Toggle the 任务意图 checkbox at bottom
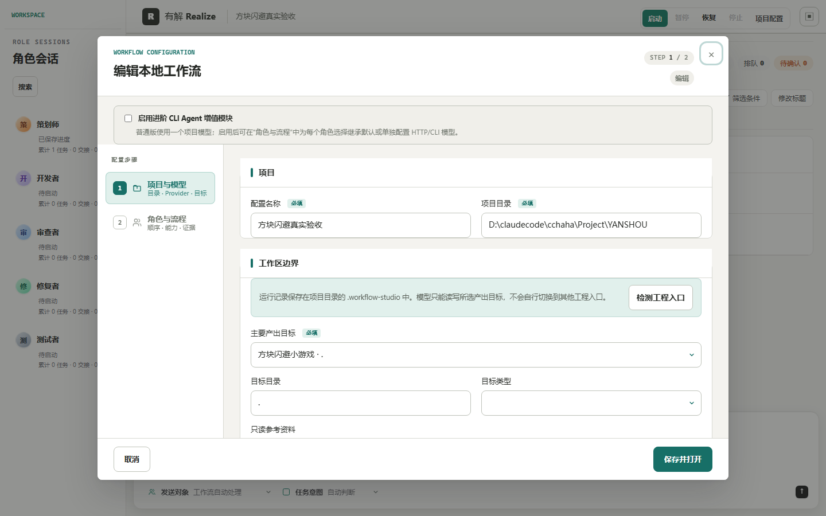This screenshot has height=516, width=826. click(286, 492)
